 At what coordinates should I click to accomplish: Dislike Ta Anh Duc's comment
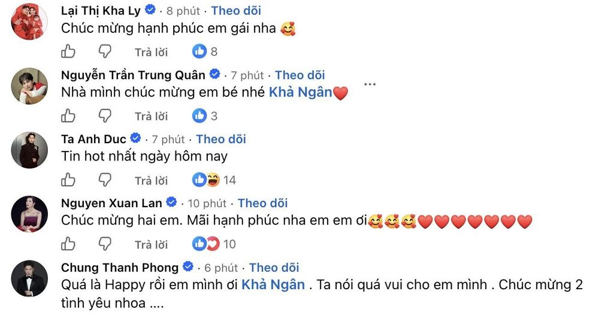[105, 180]
